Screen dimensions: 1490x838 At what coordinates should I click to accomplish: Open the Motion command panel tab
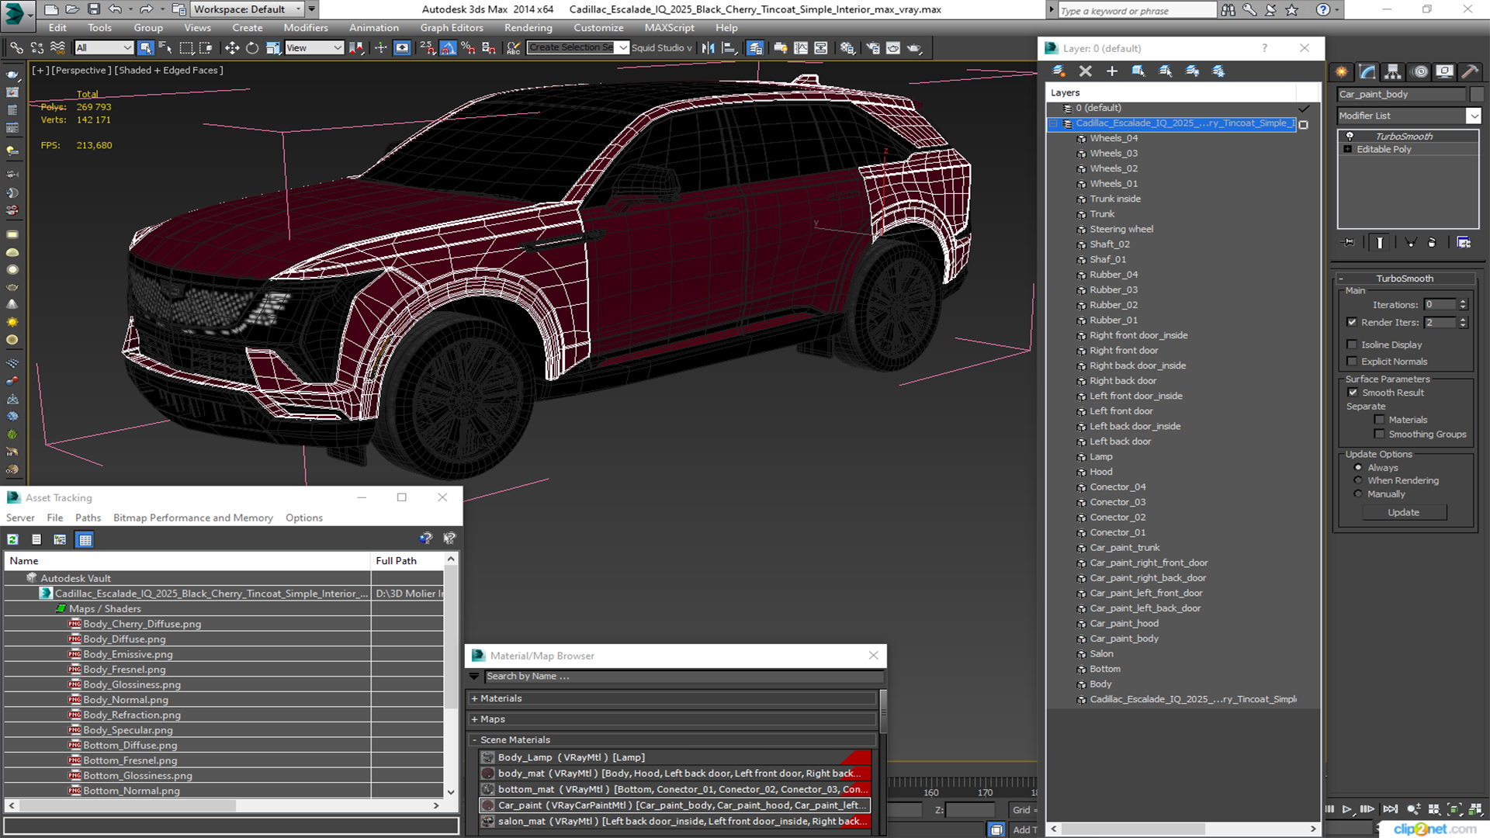(1420, 71)
